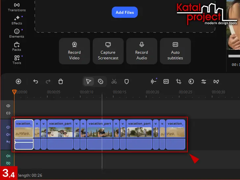
Task: Open color adjustment tool in toolbar
Action: pos(191,81)
